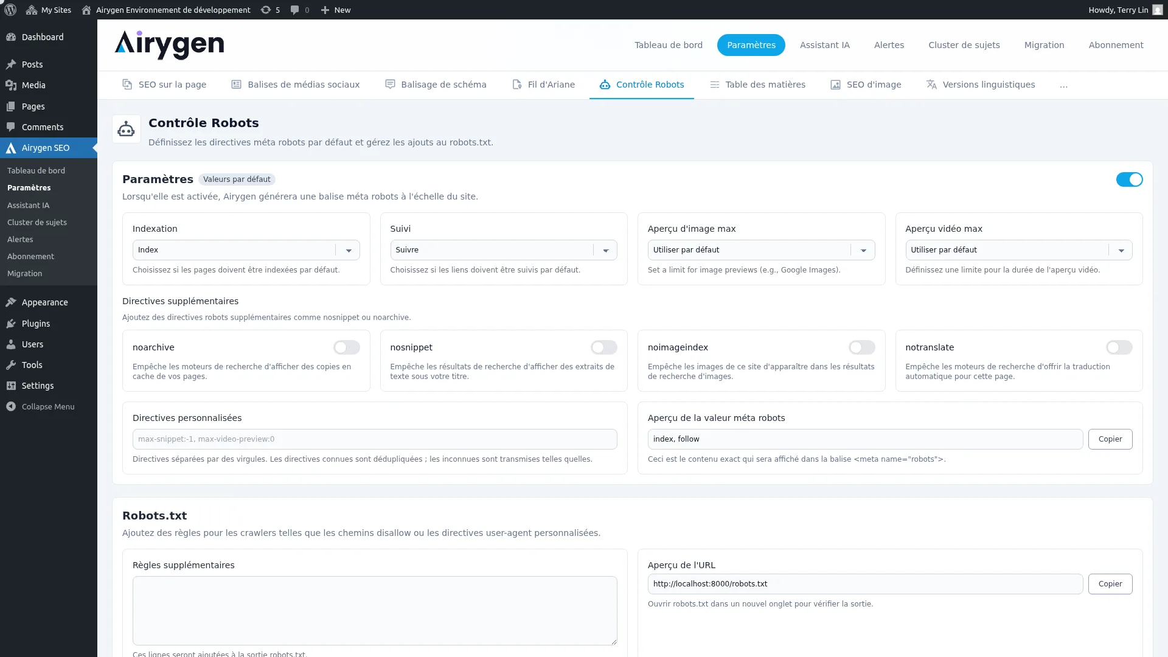Click the Table des matières list icon
This screenshot has height=657, width=1168.
coord(715,85)
